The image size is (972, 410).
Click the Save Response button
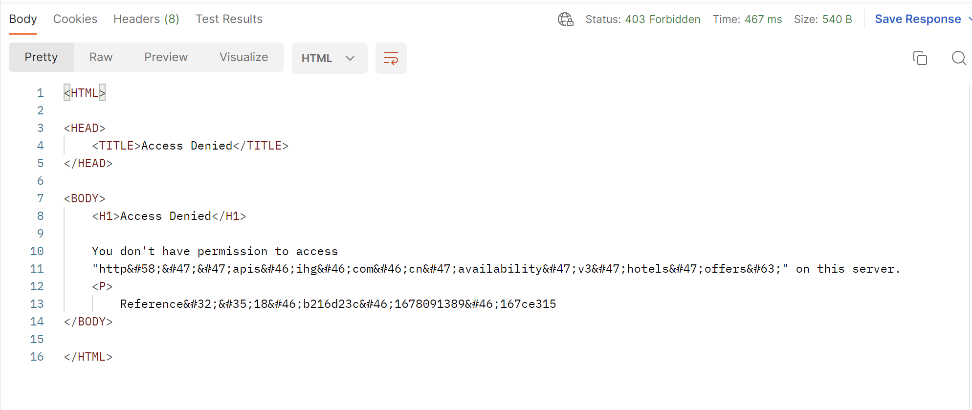[x=917, y=19]
